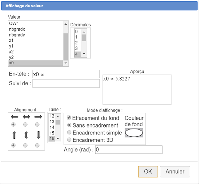This screenshot has width=199, height=184.
Task: Confirm with the OK button
Action: 148,172
